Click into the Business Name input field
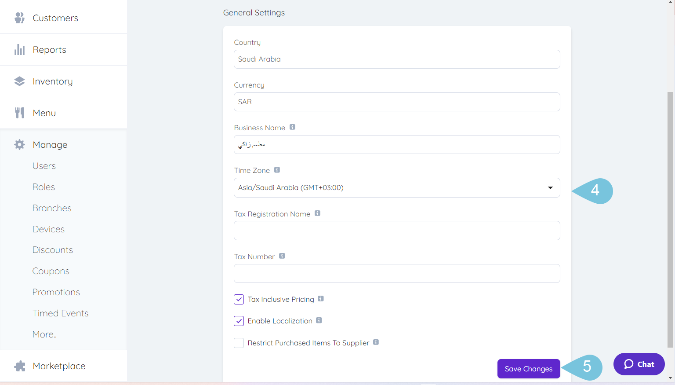Screen dimensions: 675x385 click(397, 144)
